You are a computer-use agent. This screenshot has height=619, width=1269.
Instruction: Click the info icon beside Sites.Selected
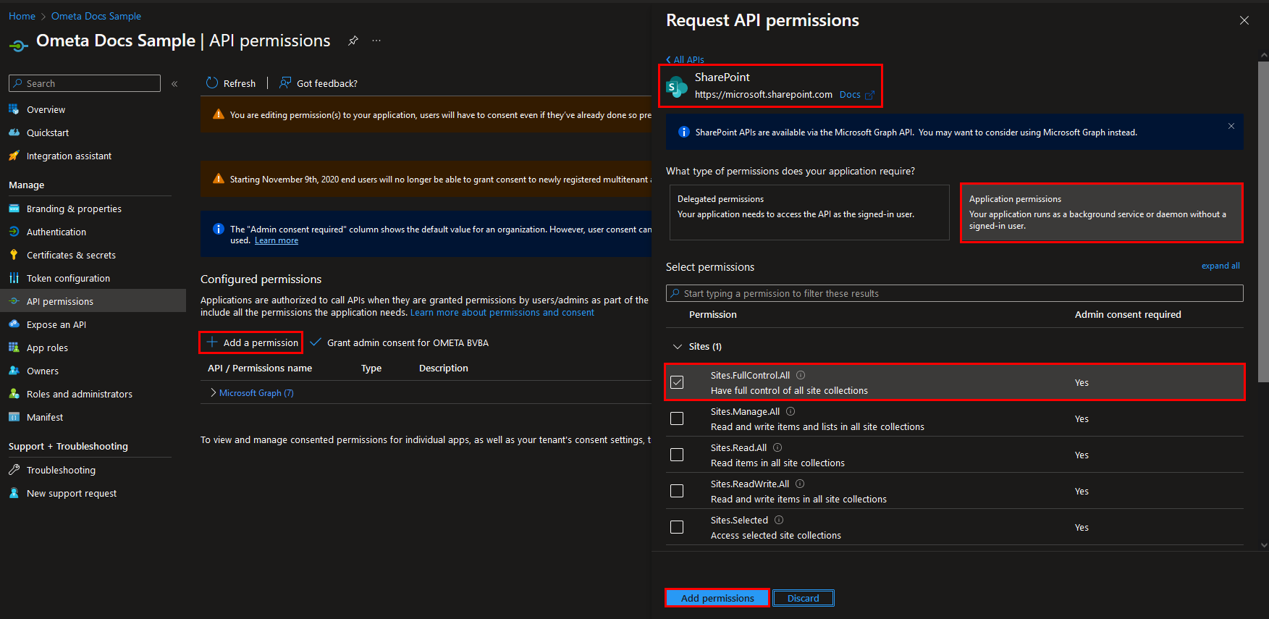pyautogui.click(x=779, y=520)
